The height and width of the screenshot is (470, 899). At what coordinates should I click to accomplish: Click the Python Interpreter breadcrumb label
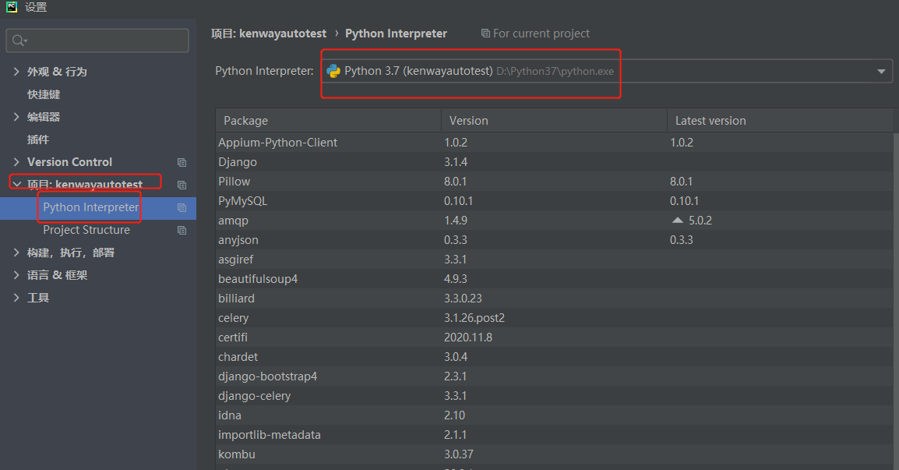(397, 34)
